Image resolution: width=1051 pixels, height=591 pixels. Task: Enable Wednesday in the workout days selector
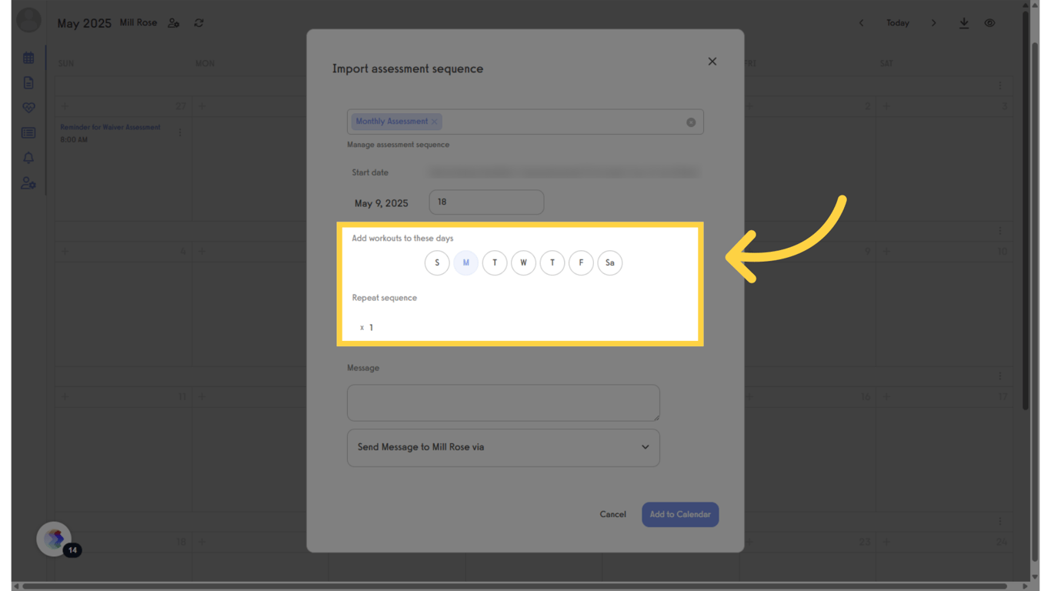(523, 262)
